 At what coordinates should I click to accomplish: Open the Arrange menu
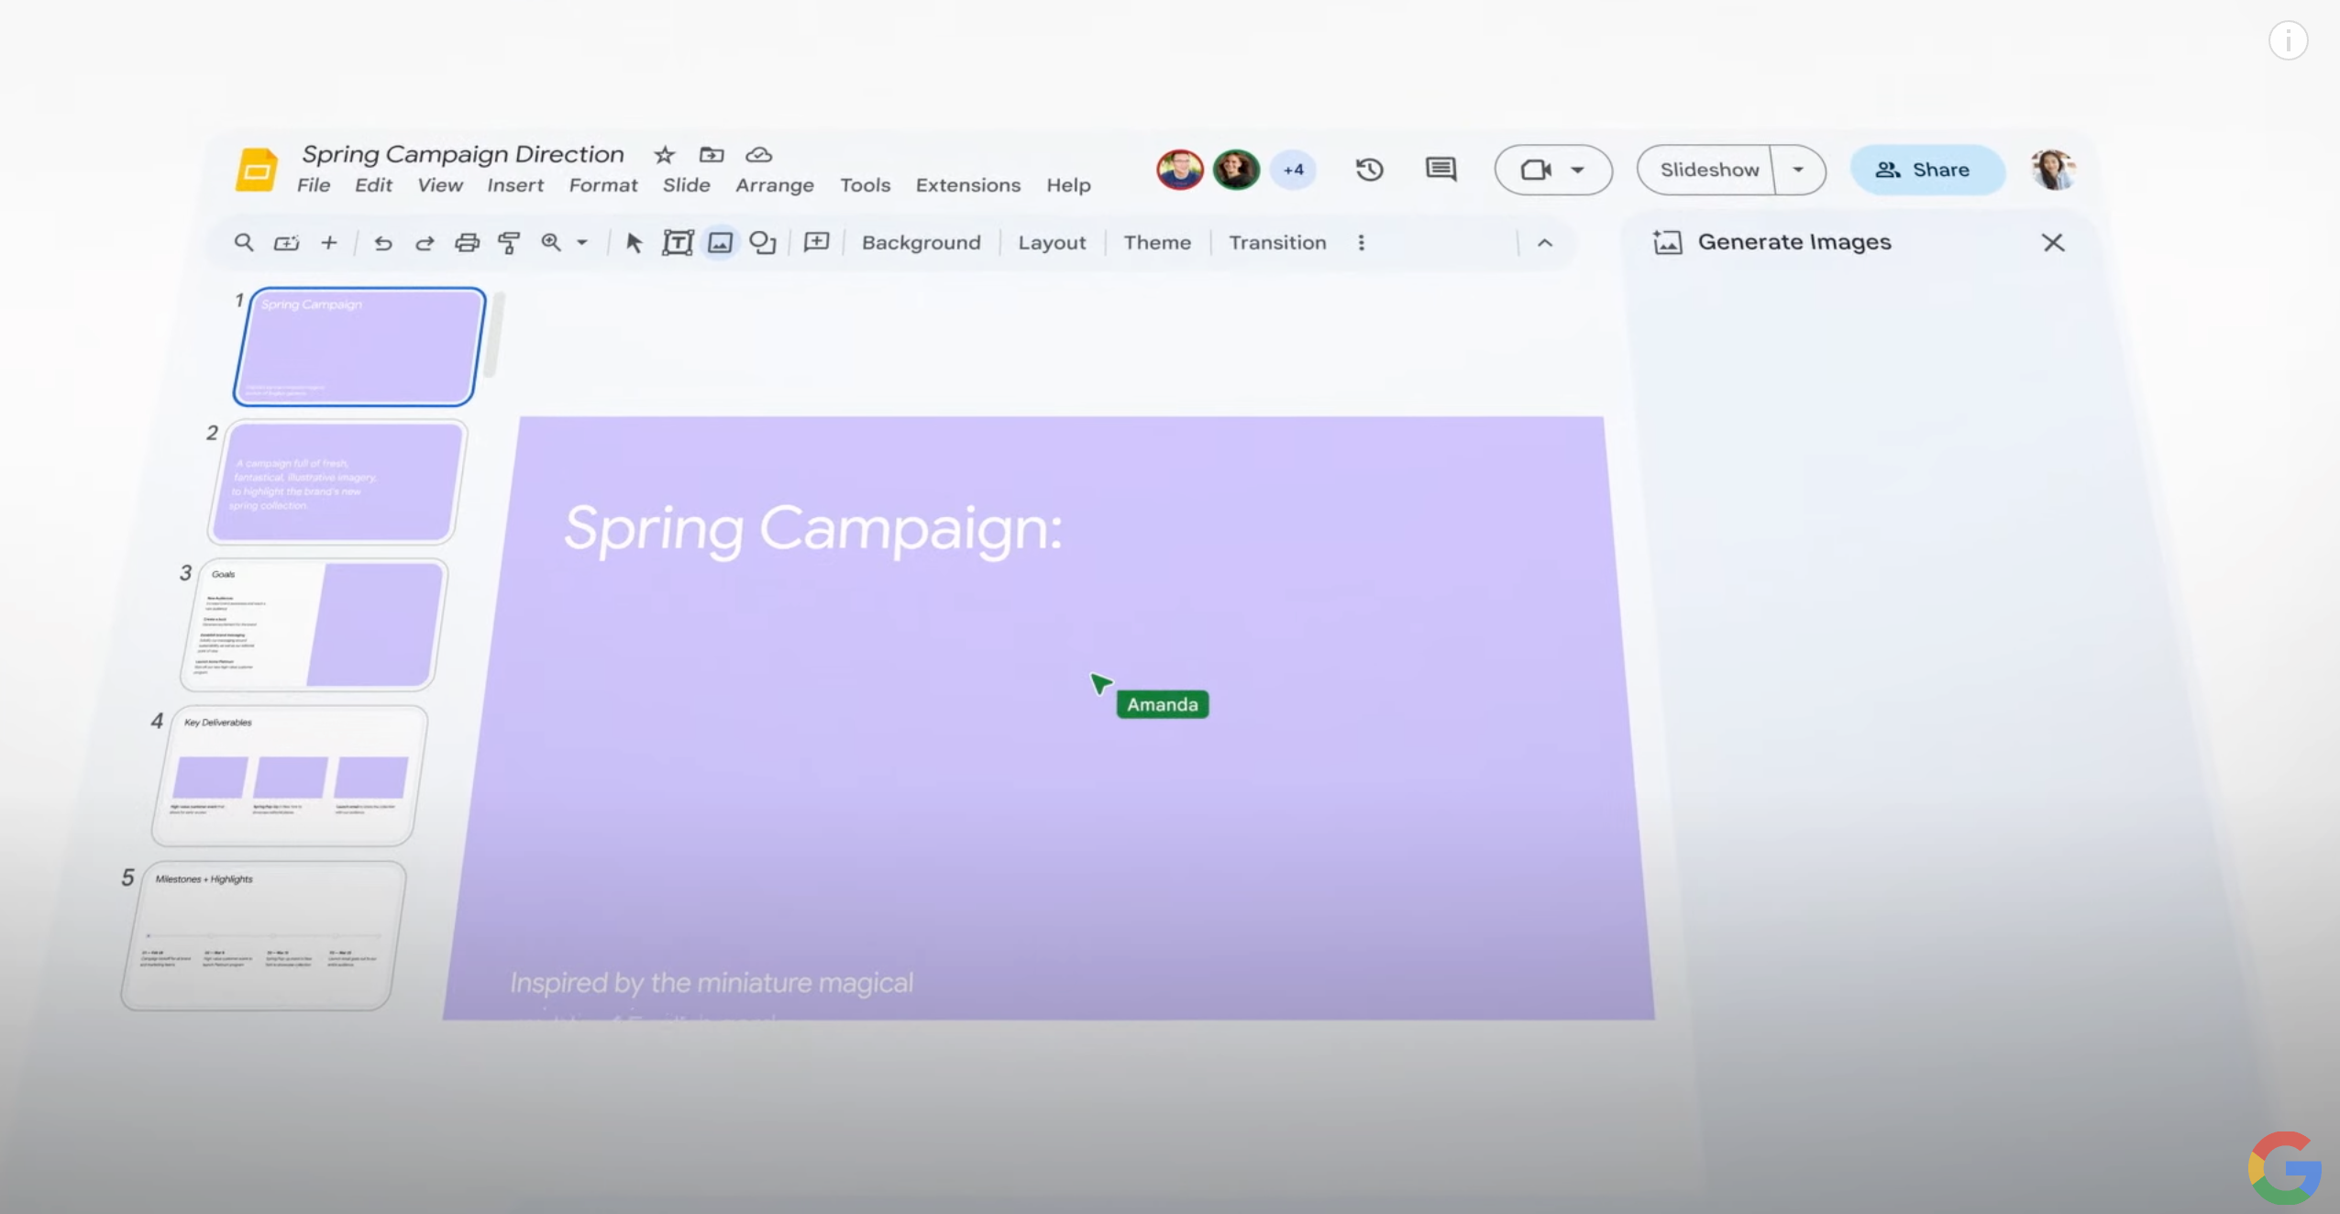pyautogui.click(x=775, y=185)
